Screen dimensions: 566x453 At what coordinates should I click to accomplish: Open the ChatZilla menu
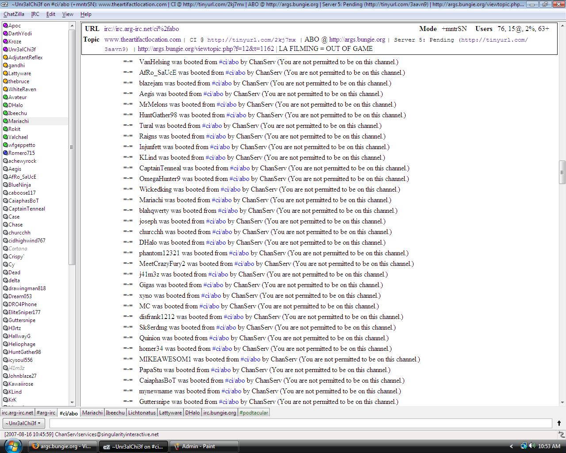pos(14,14)
